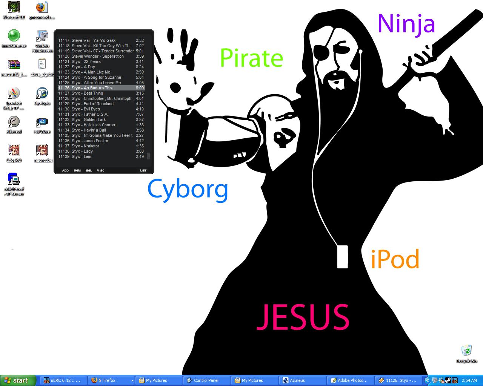Open the Recycle Bin
Image resolution: width=483 pixels, height=386 pixels.
[x=466, y=351]
